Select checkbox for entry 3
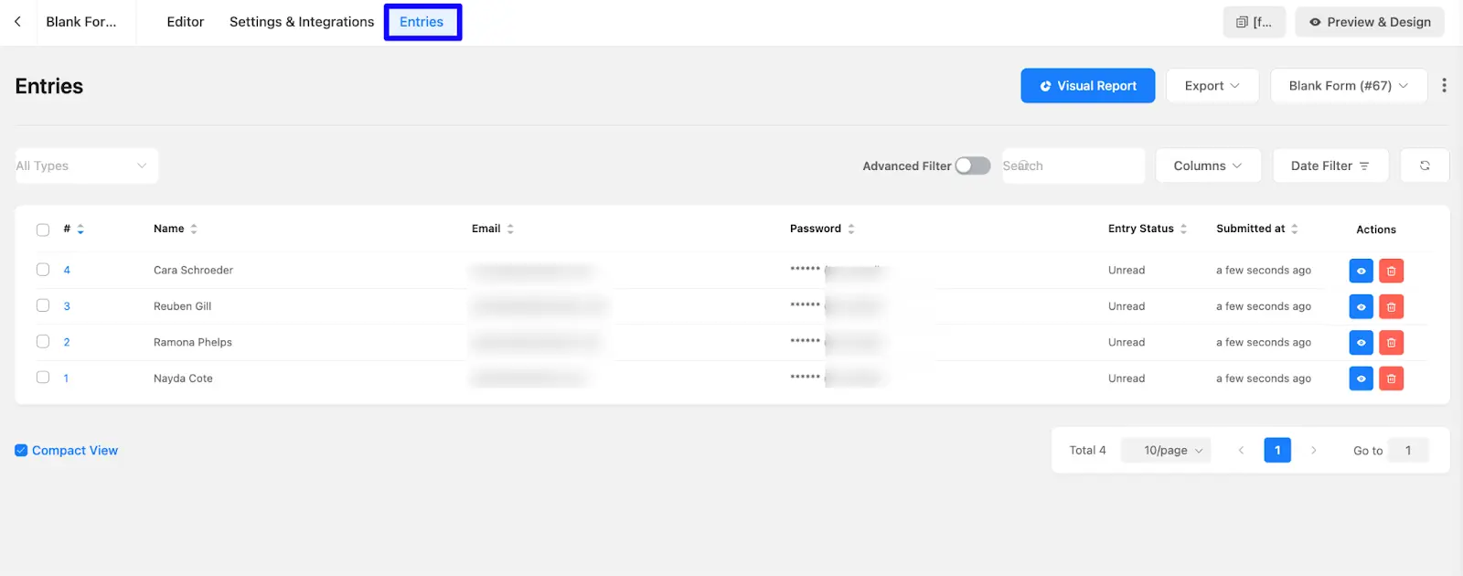 pyautogui.click(x=43, y=305)
